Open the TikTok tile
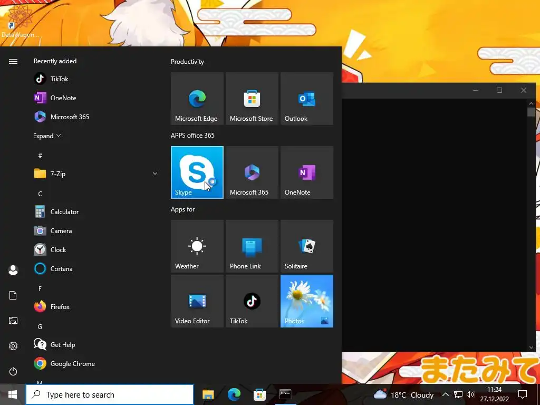The height and width of the screenshot is (405, 540). point(252,301)
